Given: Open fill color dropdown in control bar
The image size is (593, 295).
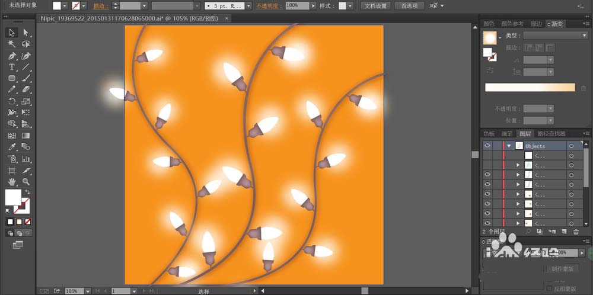Looking at the screenshot, I should pyautogui.click(x=64, y=6).
